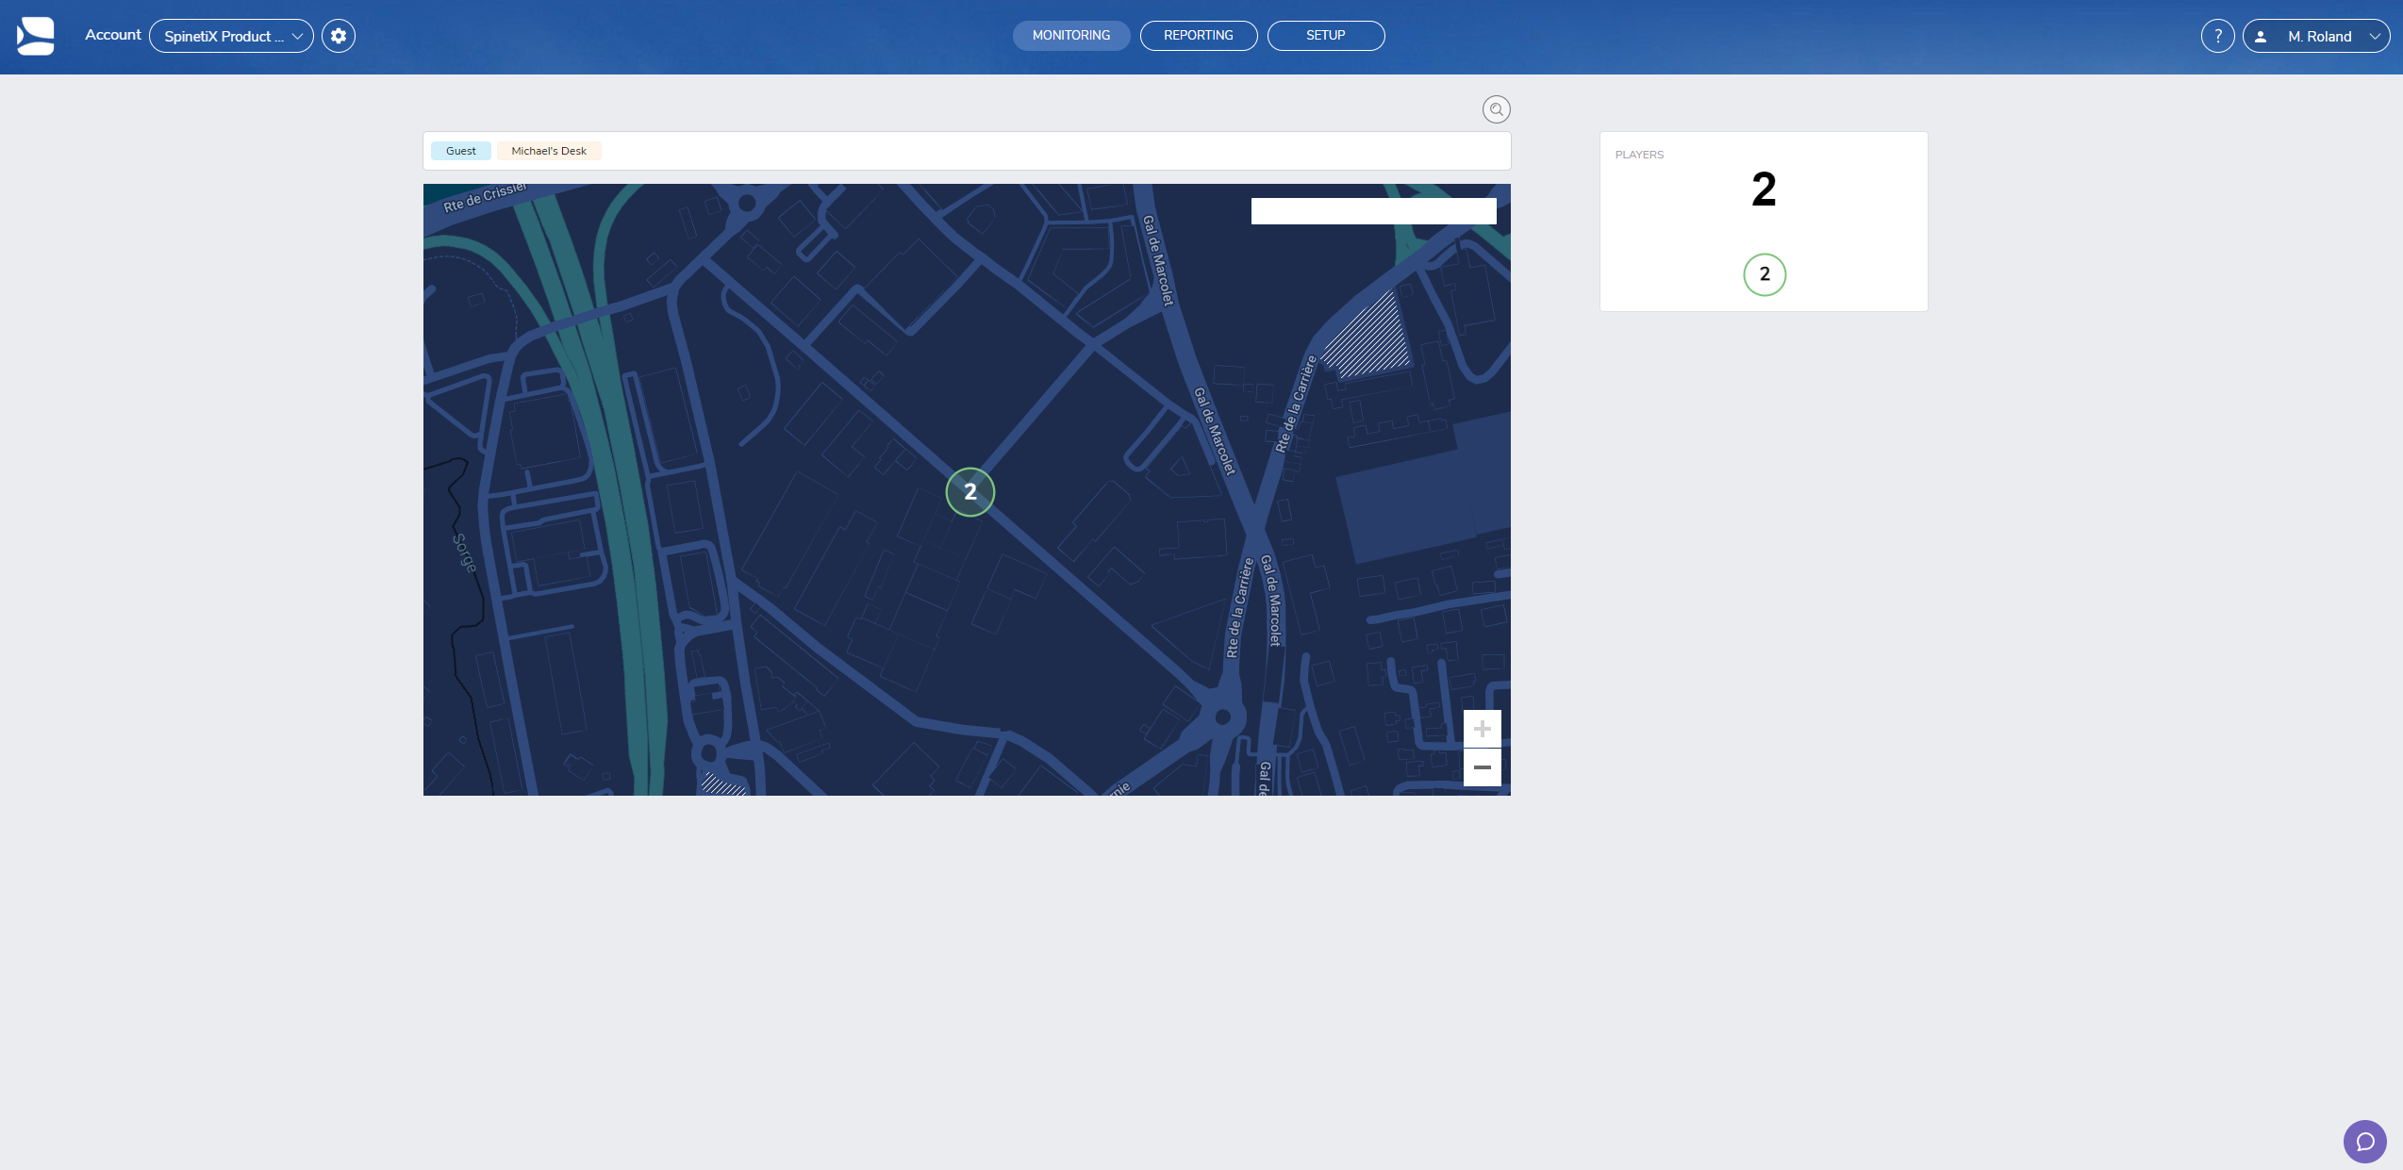Screen dimensions: 2403x1170
Task: Open the chat support bubble icon
Action: (x=2364, y=1142)
